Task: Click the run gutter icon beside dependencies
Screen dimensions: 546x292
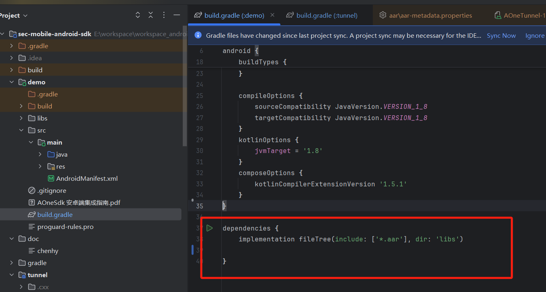Action: point(209,228)
